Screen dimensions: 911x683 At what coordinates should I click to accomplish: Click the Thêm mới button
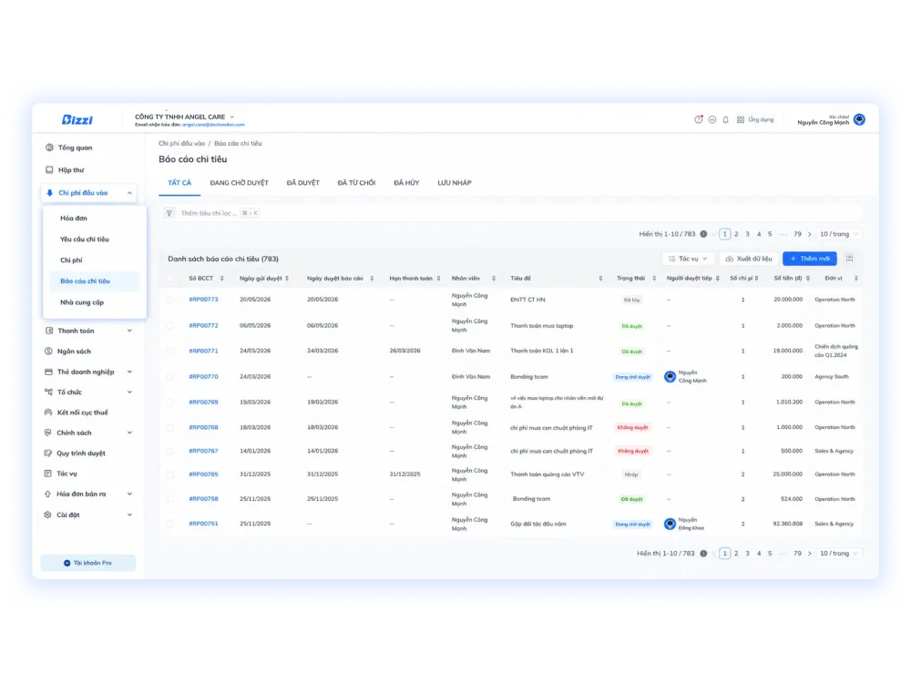pyautogui.click(x=809, y=259)
